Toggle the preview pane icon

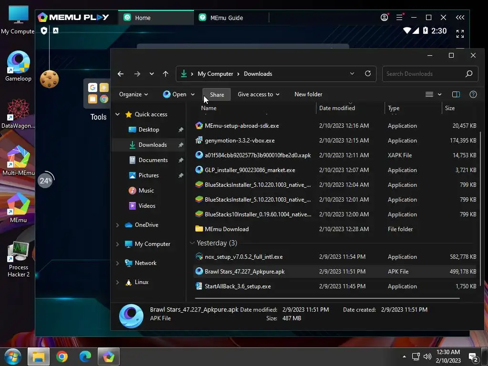click(x=456, y=94)
